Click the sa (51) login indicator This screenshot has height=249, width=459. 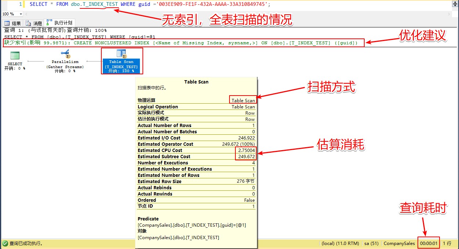pos(371,244)
